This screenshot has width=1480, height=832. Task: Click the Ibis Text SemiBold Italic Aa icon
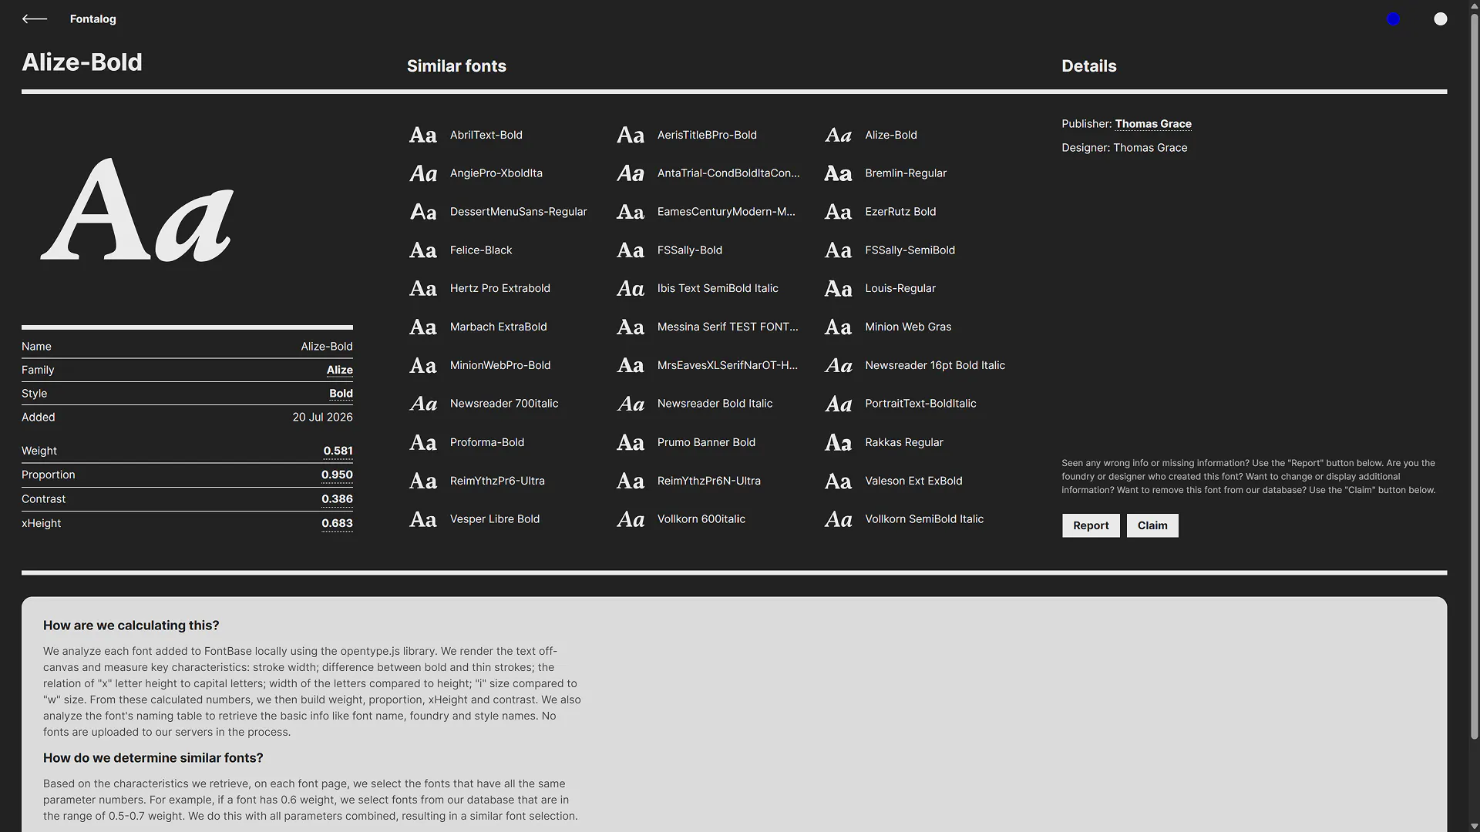pyautogui.click(x=631, y=289)
